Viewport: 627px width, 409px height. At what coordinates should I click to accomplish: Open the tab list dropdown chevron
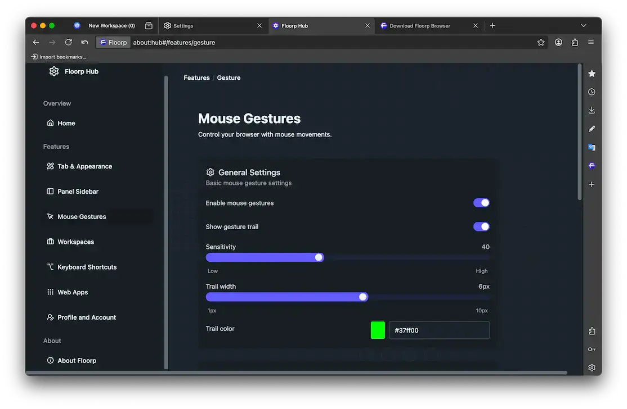(x=584, y=25)
